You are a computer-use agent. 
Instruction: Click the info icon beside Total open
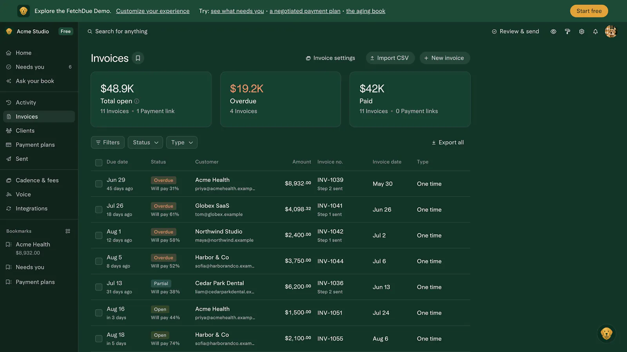(x=137, y=101)
